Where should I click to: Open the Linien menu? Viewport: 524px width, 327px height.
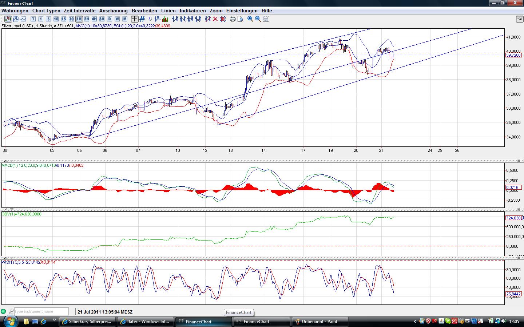[168, 11]
